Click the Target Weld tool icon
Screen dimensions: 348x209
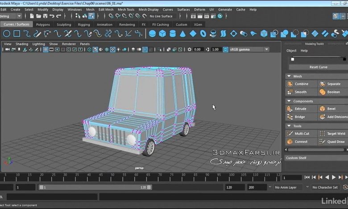322,133
